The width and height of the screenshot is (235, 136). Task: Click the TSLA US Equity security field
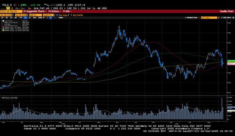tap(11, 12)
